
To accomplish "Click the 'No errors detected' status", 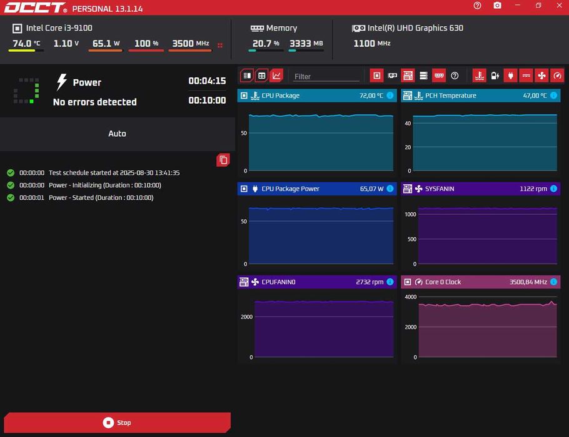I will (x=94, y=102).
